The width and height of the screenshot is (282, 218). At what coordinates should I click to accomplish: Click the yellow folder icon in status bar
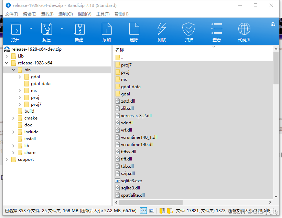pyautogui.click(x=170, y=211)
